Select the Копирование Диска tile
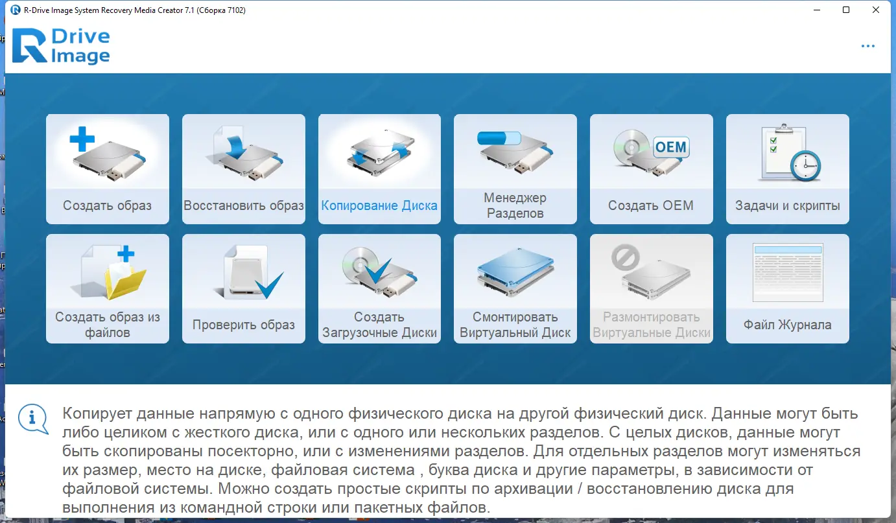The height and width of the screenshot is (523, 896). tap(379, 169)
